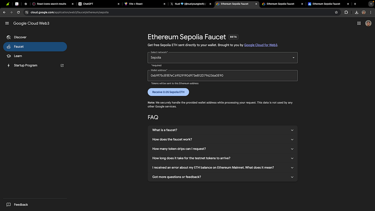Open browser downloads from the toolbar
This screenshot has width=375, height=211.
(x=357, y=12)
